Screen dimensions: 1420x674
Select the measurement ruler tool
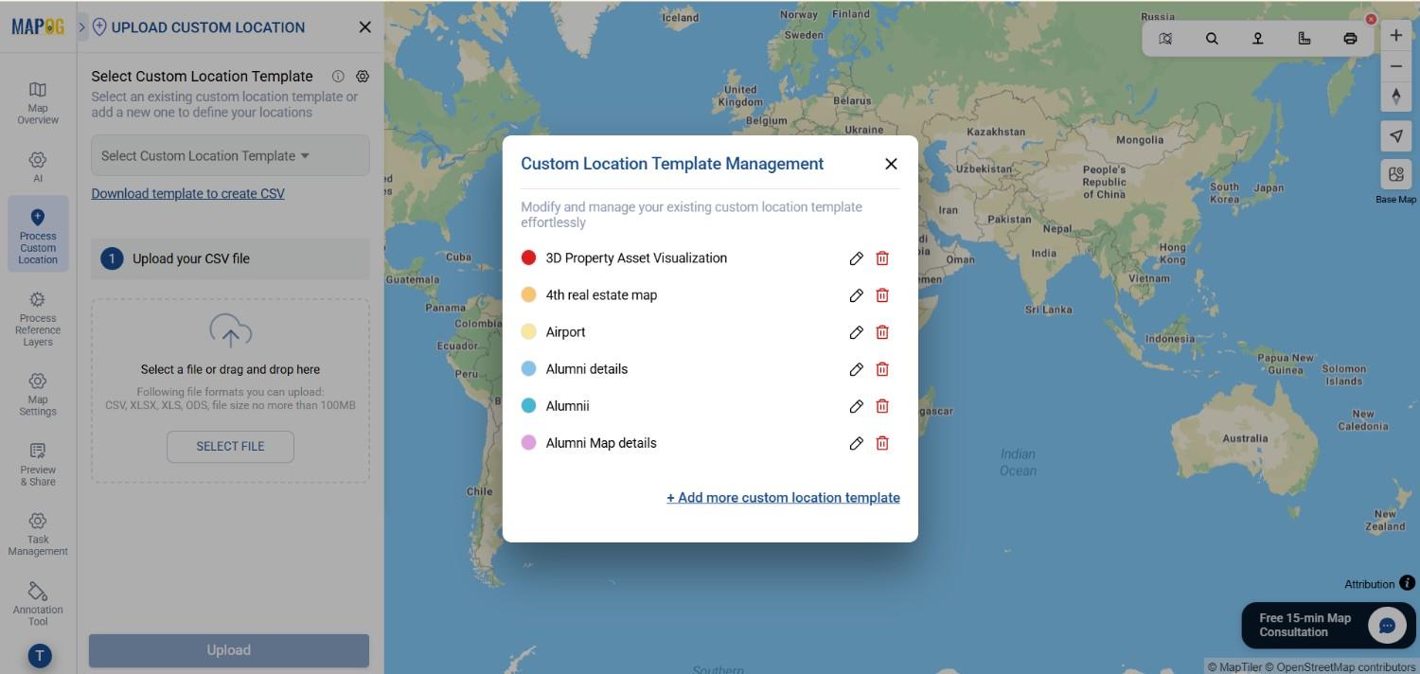pyautogui.click(x=1305, y=38)
